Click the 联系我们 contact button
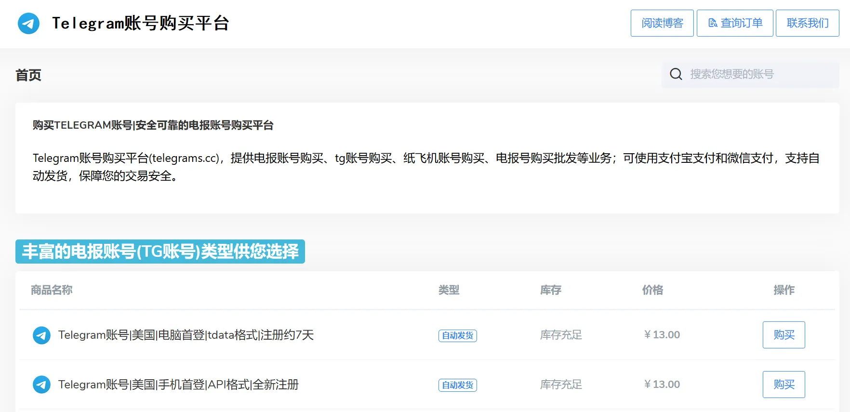This screenshot has height=412, width=850. 807,23
